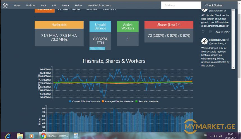
Task: Like the API Update tweet with heart icon
Action: (203, 32)
